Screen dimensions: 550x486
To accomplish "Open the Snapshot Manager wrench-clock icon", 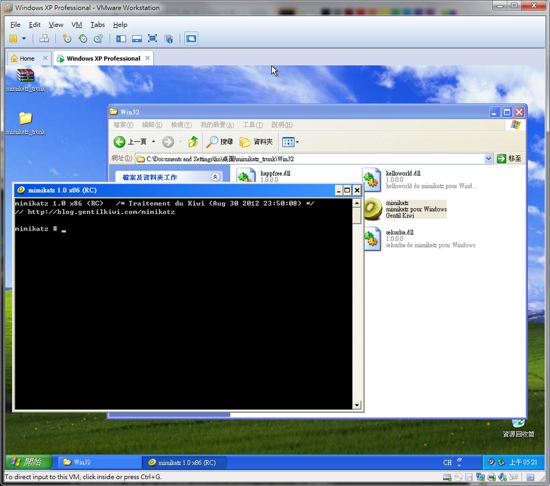I will click(x=99, y=39).
